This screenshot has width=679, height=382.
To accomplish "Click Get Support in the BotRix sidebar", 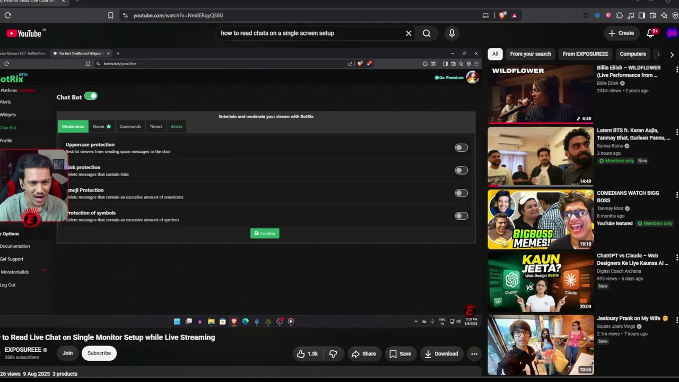I will coord(12,259).
